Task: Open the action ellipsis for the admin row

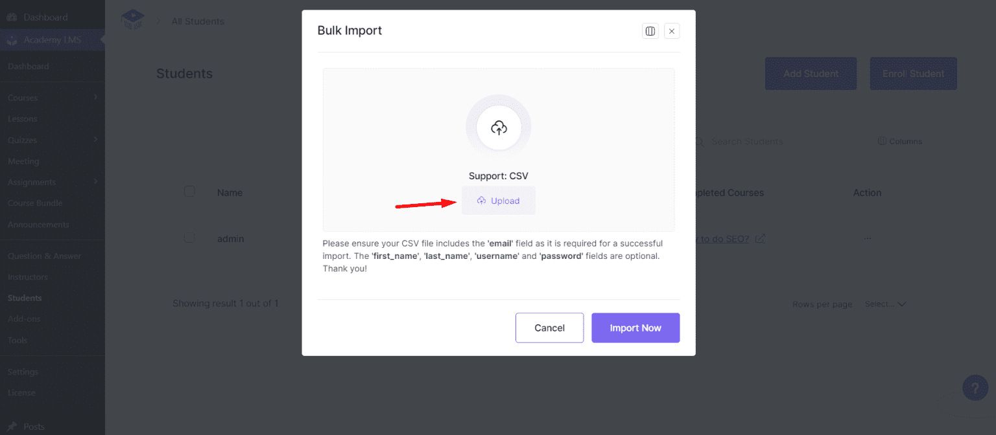Action: click(x=868, y=238)
